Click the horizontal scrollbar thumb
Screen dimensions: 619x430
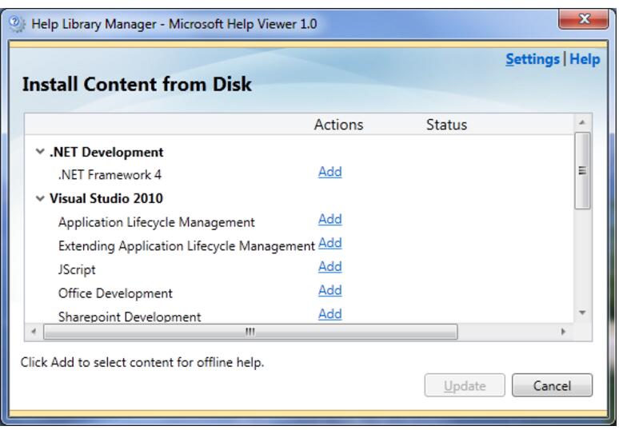pos(250,332)
